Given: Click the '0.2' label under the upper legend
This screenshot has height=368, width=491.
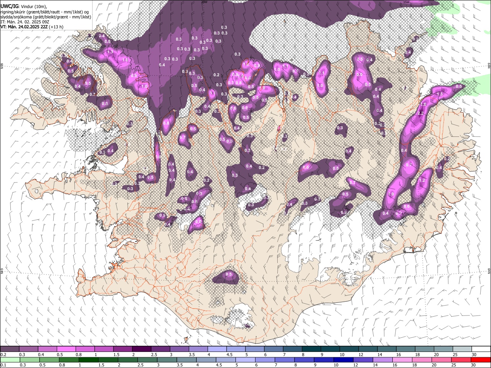Looking at the screenshot, I should click(3, 355).
